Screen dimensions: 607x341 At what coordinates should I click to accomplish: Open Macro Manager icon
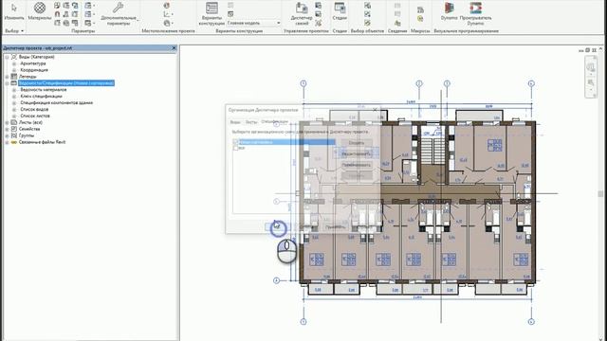coord(420,9)
